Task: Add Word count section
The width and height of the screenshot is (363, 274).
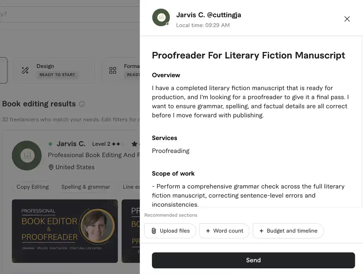Action: [224, 231]
